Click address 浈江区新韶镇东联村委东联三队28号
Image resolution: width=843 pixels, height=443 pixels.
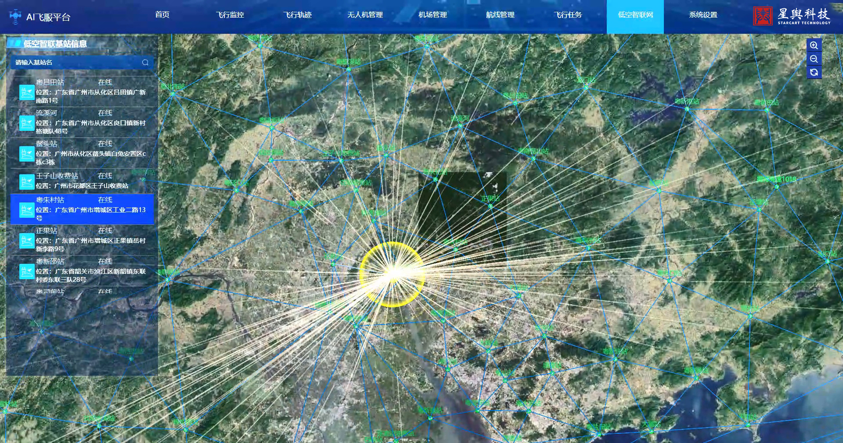tap(91, 275)
